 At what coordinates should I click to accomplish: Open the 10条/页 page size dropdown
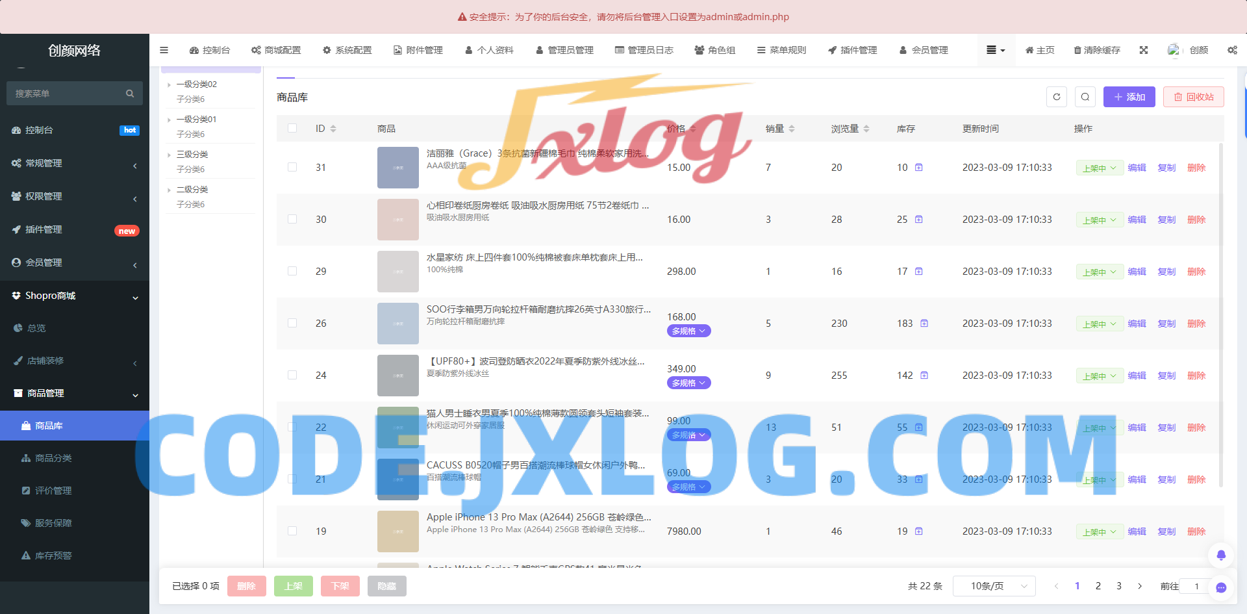coord(994,585)
